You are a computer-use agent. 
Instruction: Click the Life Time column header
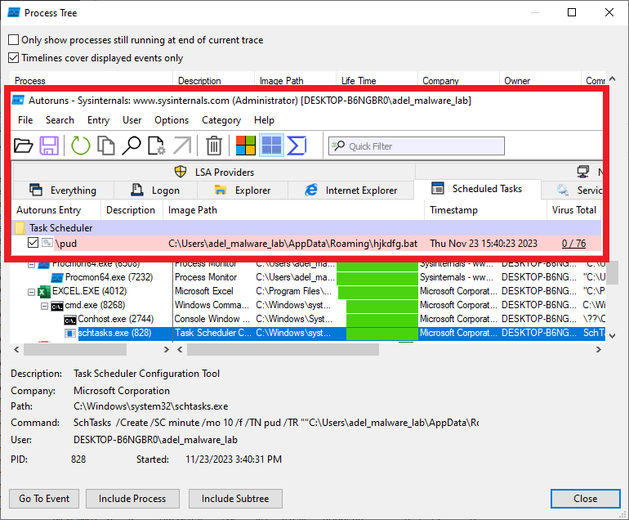[x=377, y=81]
